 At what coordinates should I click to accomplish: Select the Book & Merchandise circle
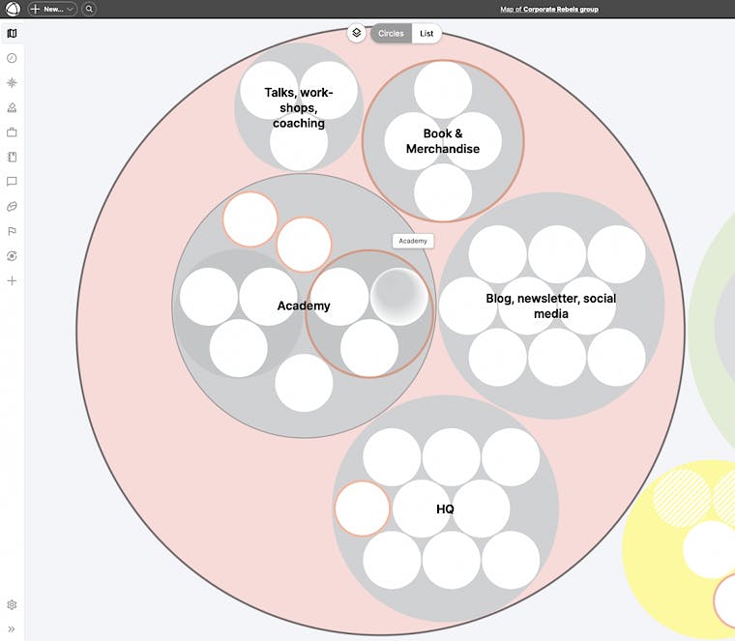(x=443, y=141)
